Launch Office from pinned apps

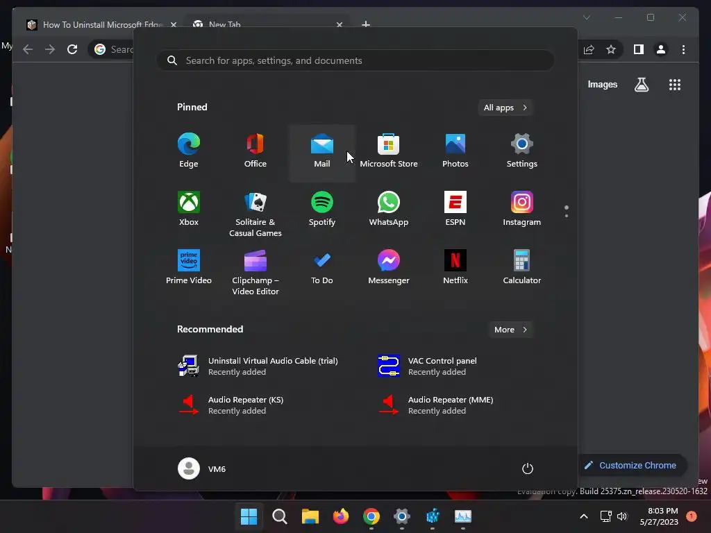pyautogui.click(x=256, y=151)
